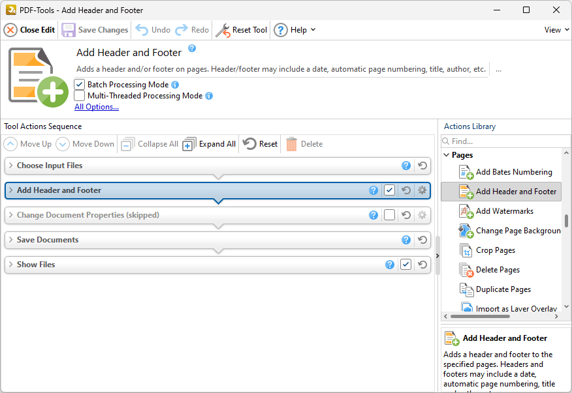Screen dimensions: 572x393
Task: Expand the Change Document Properties step
Action: pos(11,215)
